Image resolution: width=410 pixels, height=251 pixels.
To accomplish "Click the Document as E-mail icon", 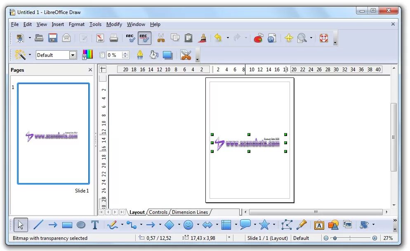I will pyautogui.click(x=66, y=38).
